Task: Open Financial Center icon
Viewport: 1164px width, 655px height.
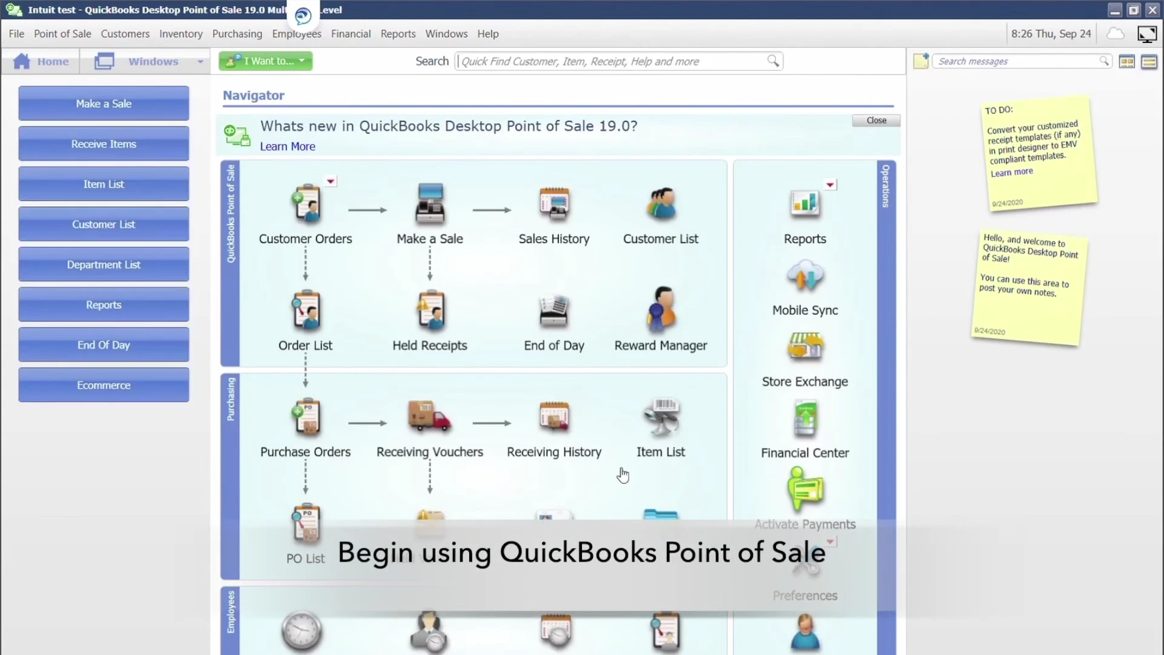Action: [x=805, y=418]
